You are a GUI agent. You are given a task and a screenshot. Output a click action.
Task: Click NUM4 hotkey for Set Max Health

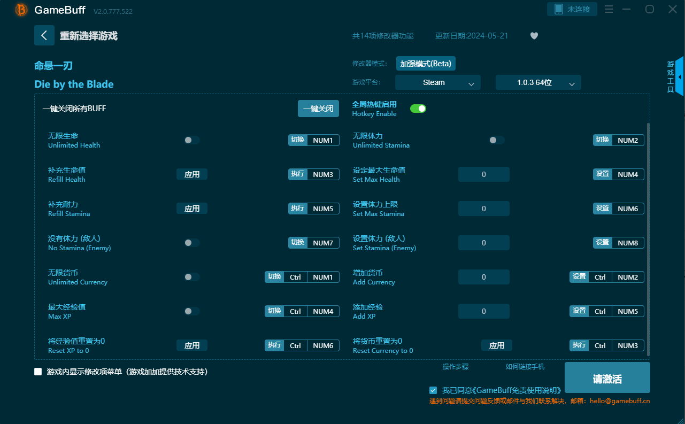click(628, 174)
